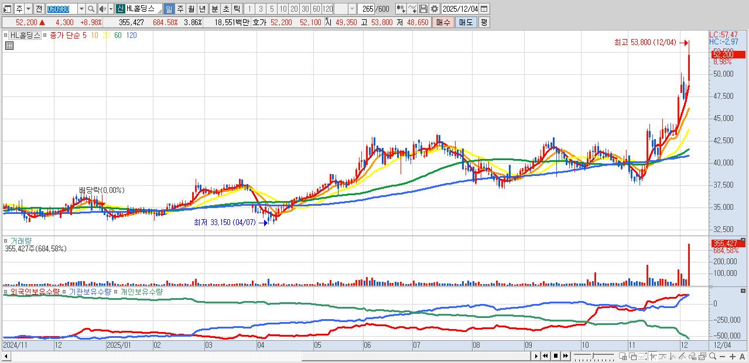Click the stop replay button
This screenshot has height=363, width=749.
(556, 356)
